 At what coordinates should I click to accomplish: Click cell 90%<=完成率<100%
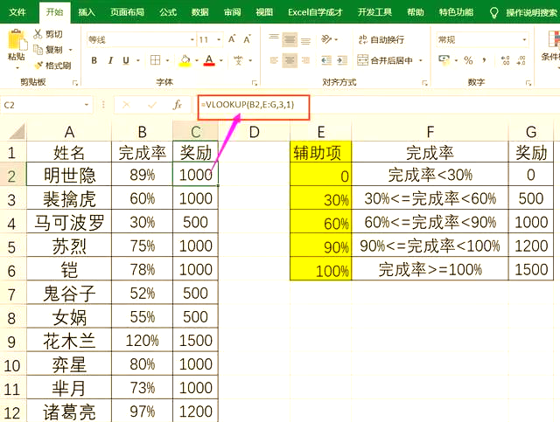pos(430,246)
